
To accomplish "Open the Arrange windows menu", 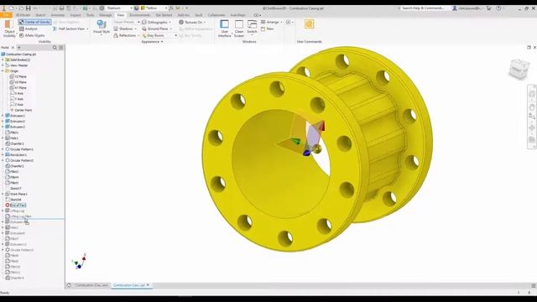I will (272, 22).
